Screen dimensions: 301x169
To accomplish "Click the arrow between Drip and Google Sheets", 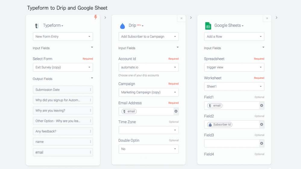I will (191, 18).
